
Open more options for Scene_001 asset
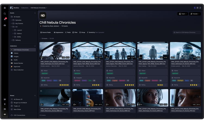68,66
